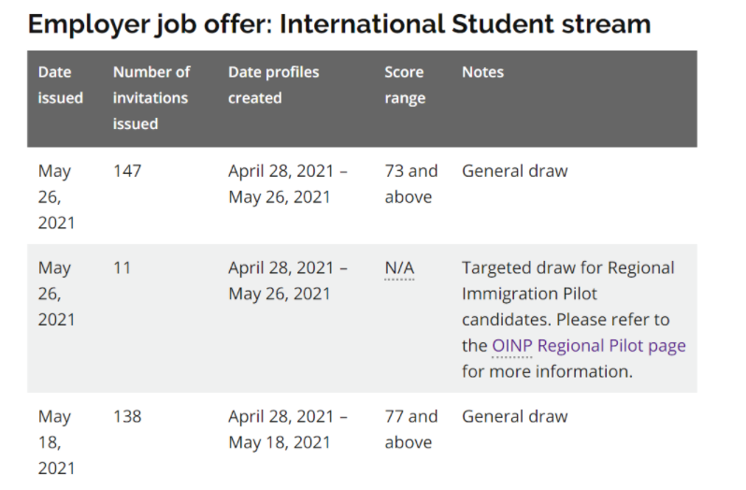This screenshot has height=490, width=746.
Task: Select the 147 invitations cell
Action: click(127, 171)
